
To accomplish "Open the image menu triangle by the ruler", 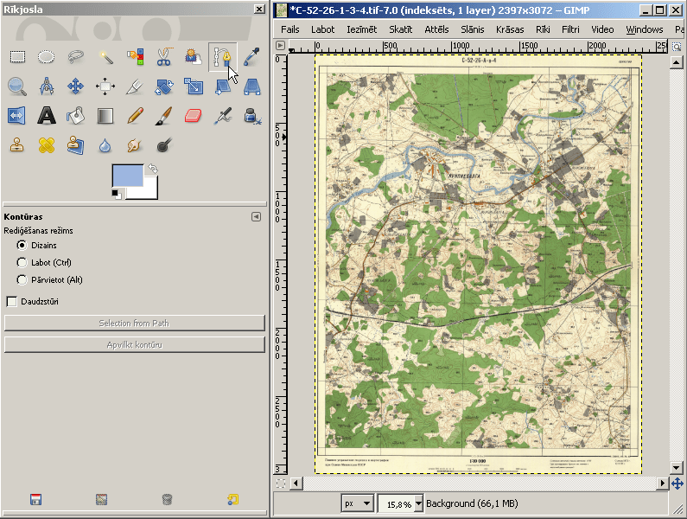I will (x=280, y=46).
